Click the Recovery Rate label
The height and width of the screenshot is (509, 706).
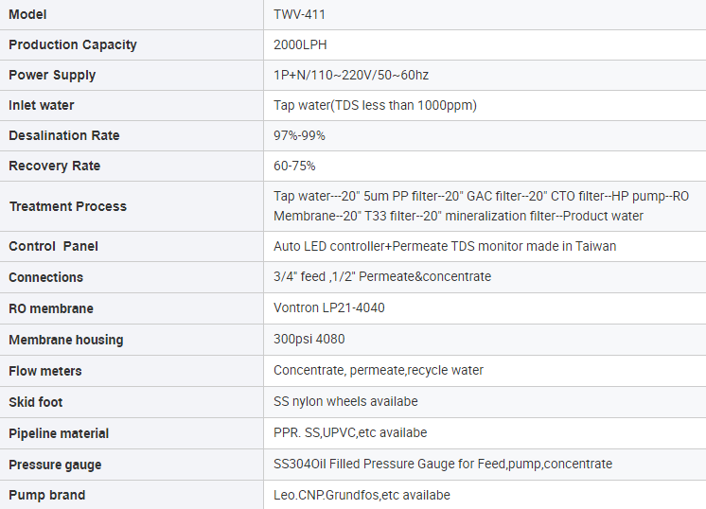tap(54, 166)
